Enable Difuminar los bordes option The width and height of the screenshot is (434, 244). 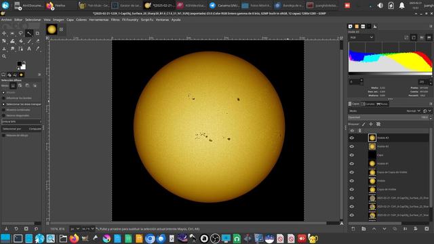point(3,98)
